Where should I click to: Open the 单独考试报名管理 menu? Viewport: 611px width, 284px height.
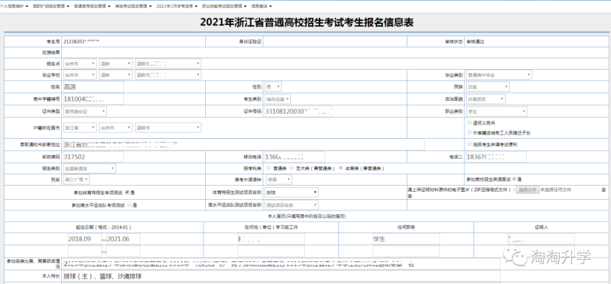click(x=133, y=6)
